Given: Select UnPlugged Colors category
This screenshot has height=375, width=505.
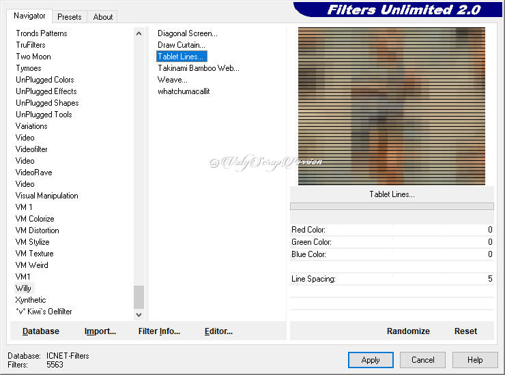Looking at the screenshot, I should pyautogui.click(x=45, y=80).
